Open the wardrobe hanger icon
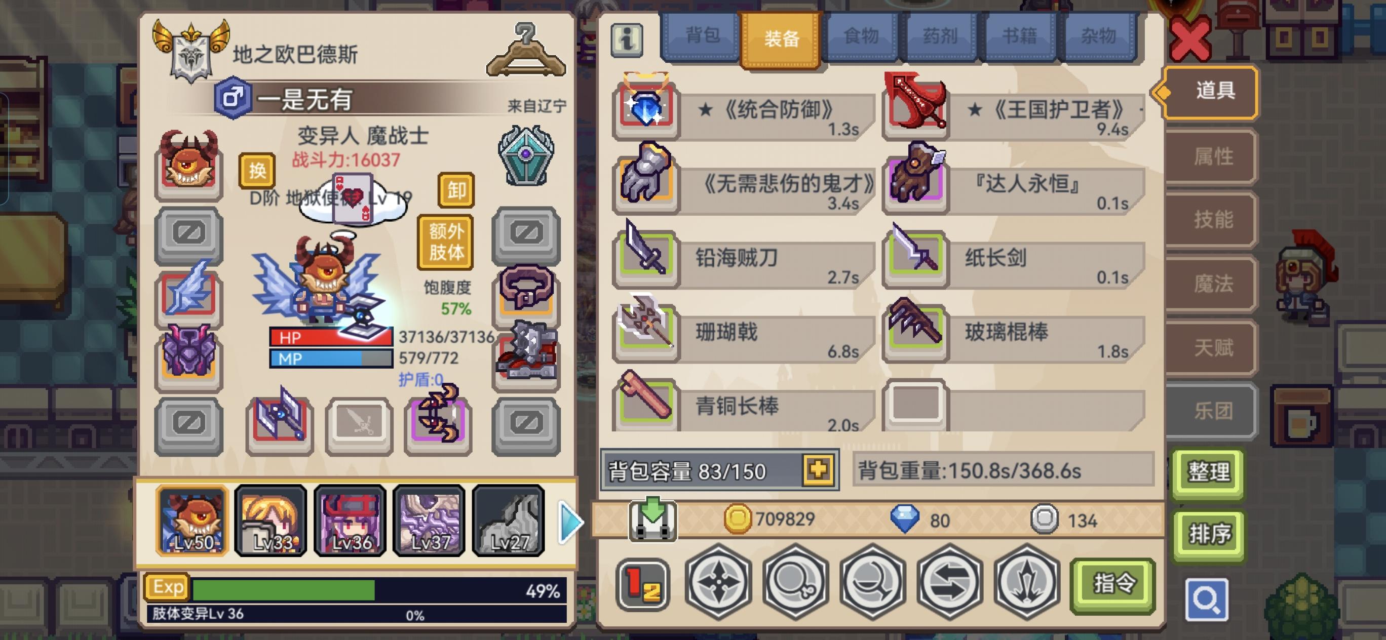Image resolution: width=1386 pixels, height=640 pixels. [526, 50]
